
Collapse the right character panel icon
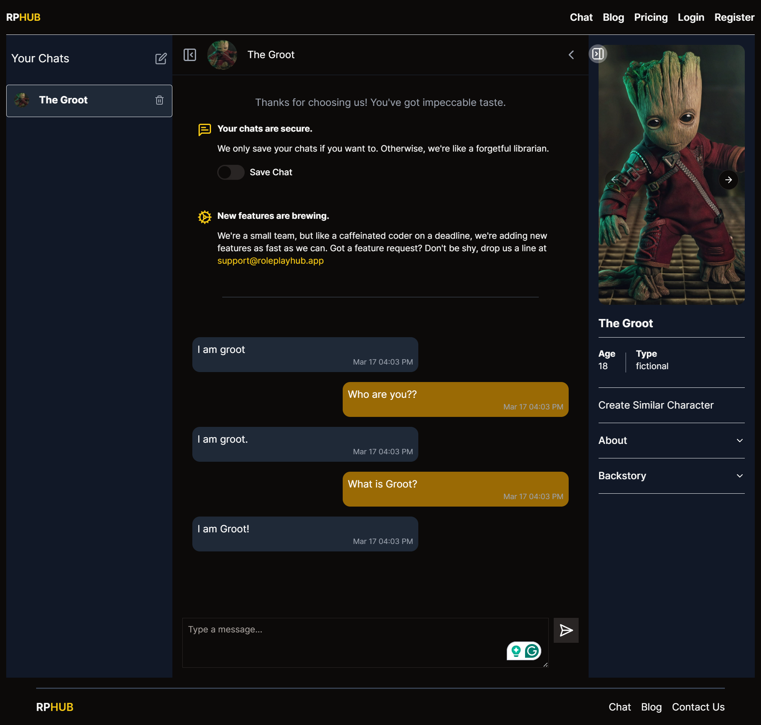point(598,54)
